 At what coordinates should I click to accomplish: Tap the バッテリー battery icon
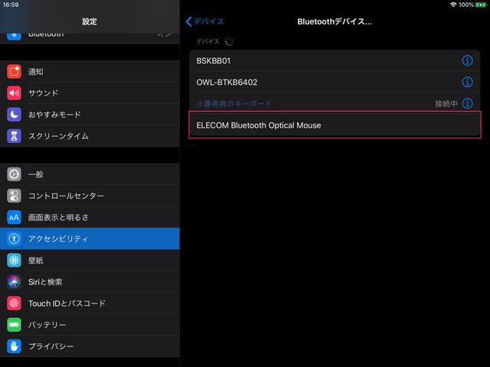(14, 325)
